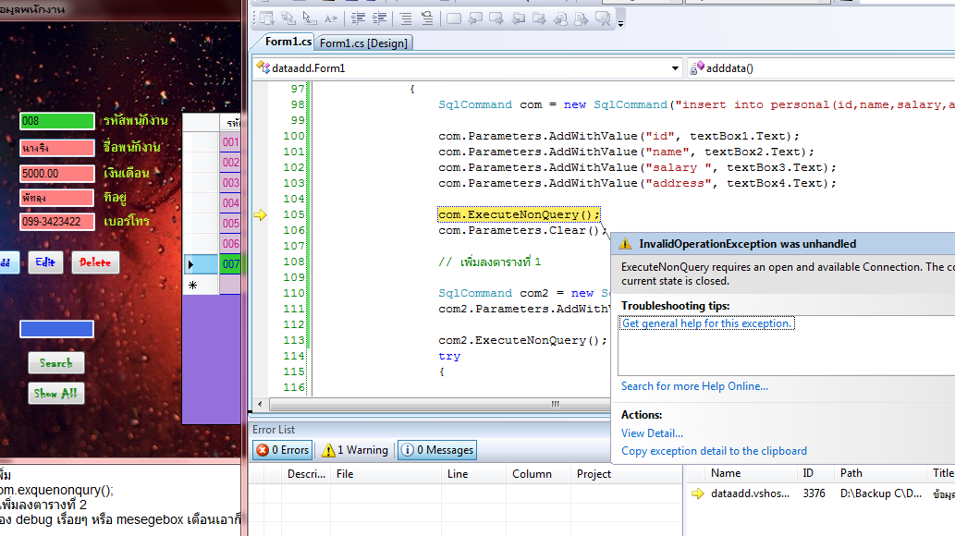Toggle the 0 Errors filter button
Screen dimensions: 955x536
tap(283, 450)
